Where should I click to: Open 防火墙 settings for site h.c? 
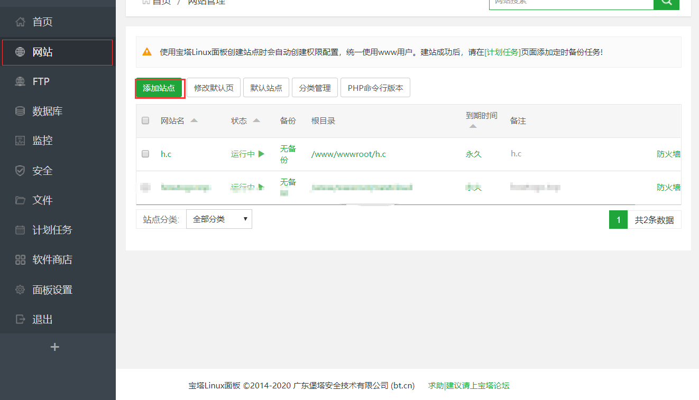coord(668,153)
